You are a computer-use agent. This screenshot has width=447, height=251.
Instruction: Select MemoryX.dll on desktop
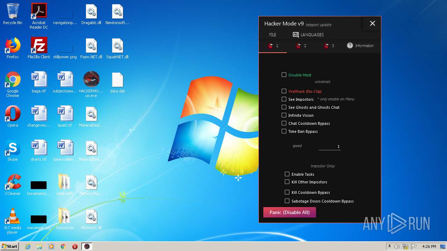[x=91, y=219]
